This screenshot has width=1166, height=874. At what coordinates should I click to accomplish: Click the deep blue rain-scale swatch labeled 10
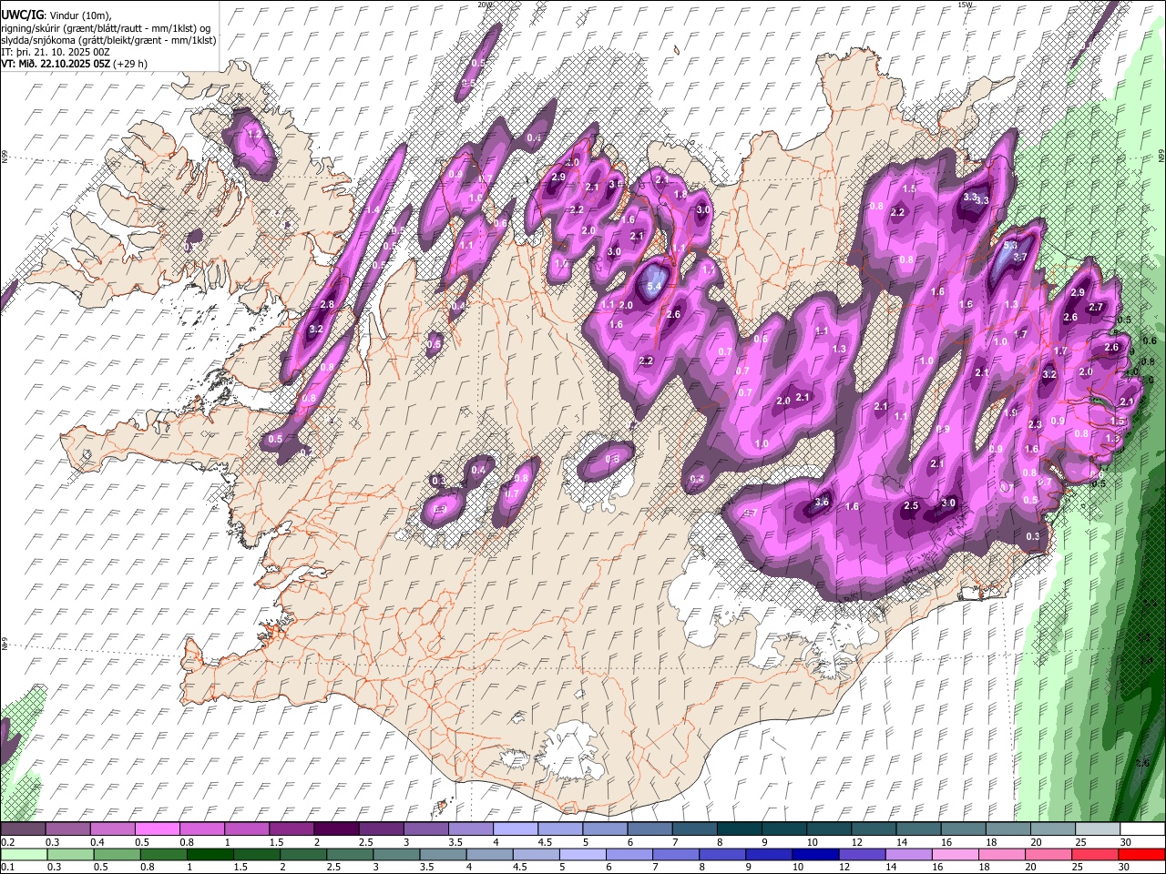[815, 854]
